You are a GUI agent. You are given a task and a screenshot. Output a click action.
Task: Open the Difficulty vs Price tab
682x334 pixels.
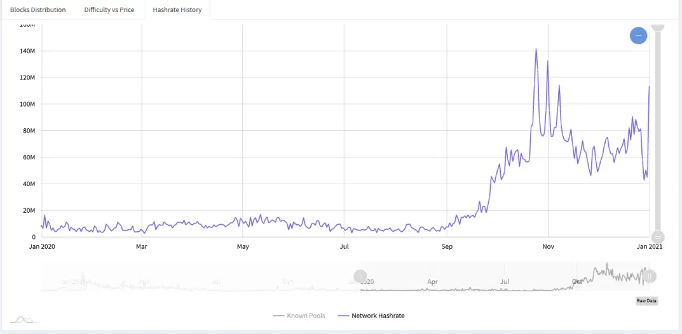click(109, 10)
